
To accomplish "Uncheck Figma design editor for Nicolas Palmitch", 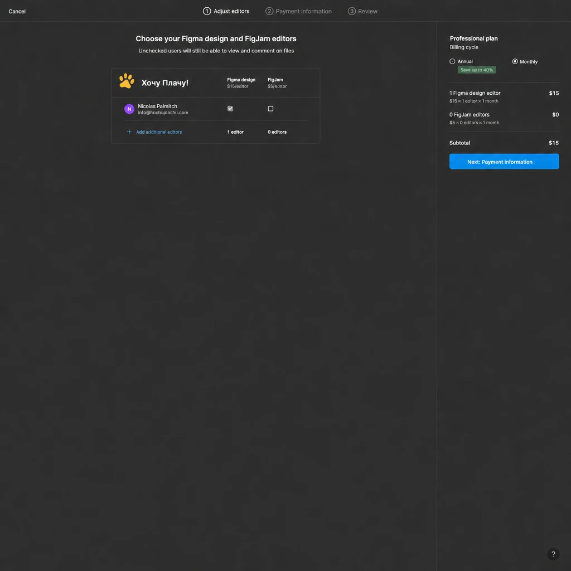I will 230,109.
